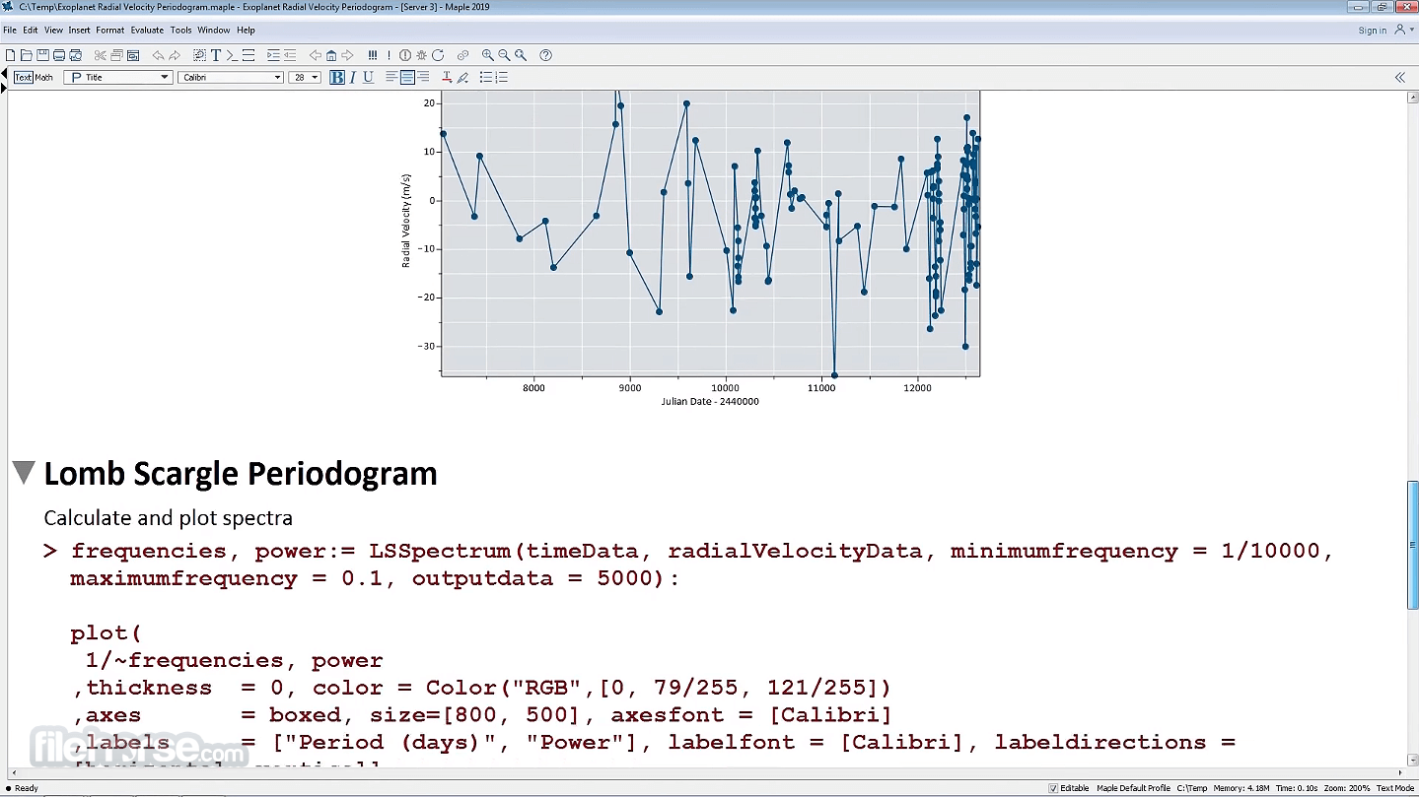1419x797 pixels.
Task: Toggle bold formatting
Action: pos(337,77)
